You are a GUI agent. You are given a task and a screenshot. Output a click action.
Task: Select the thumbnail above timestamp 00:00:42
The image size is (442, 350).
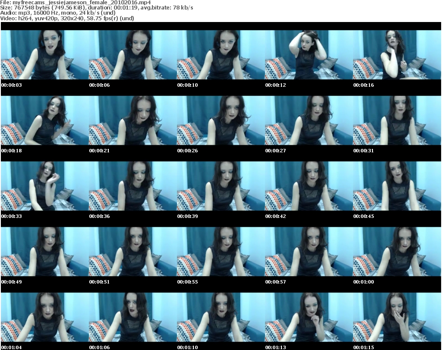[309, 186]
